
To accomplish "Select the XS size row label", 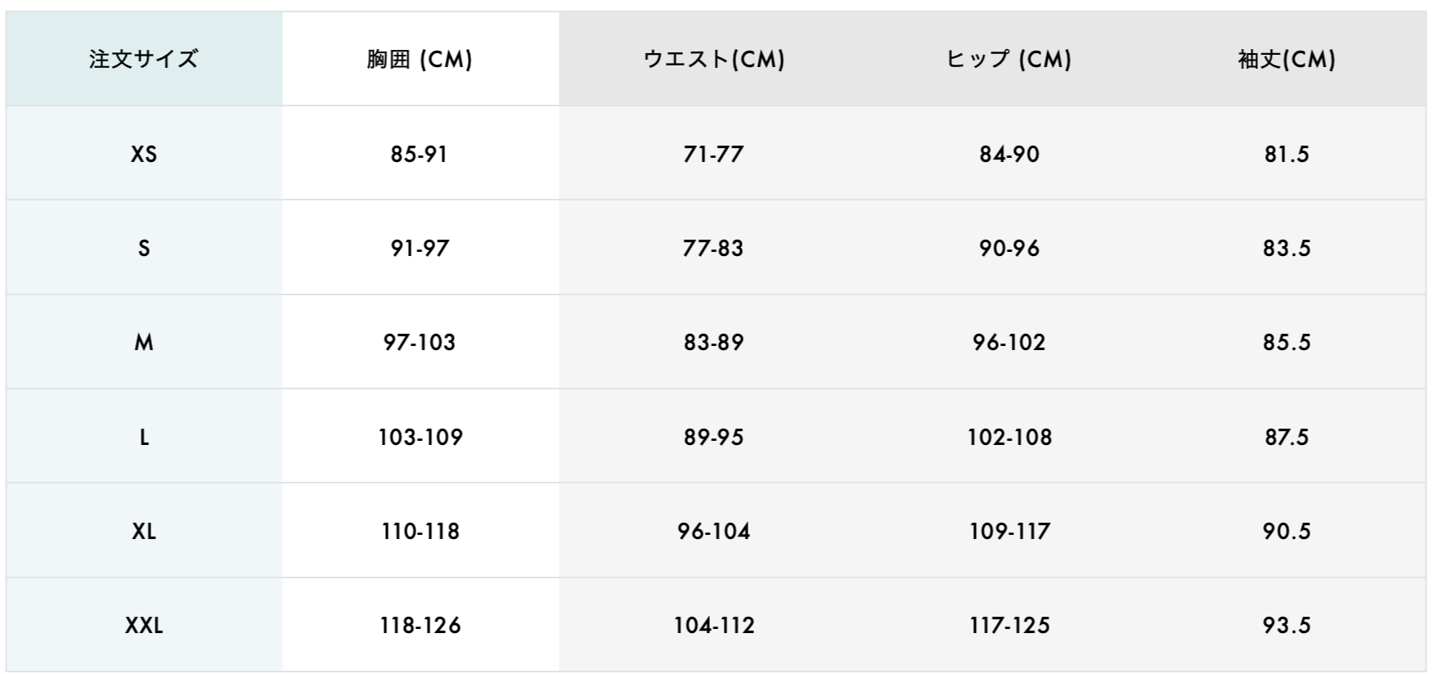I will 144,154.
